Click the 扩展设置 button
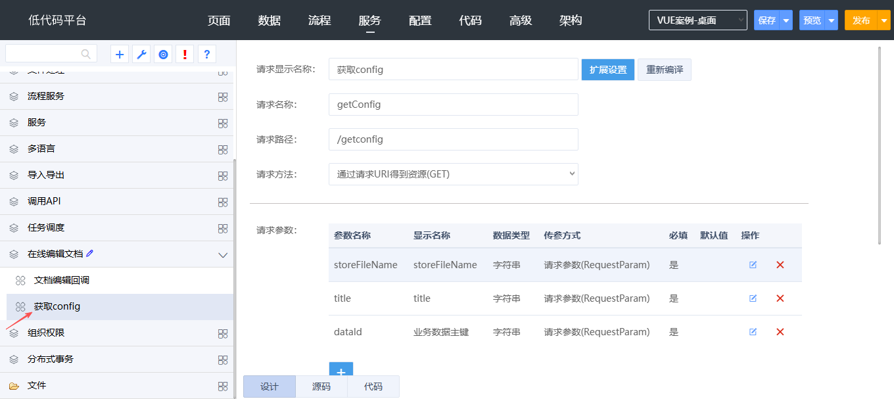The width and height of the screenshot is (894, 399). (607, 70)
